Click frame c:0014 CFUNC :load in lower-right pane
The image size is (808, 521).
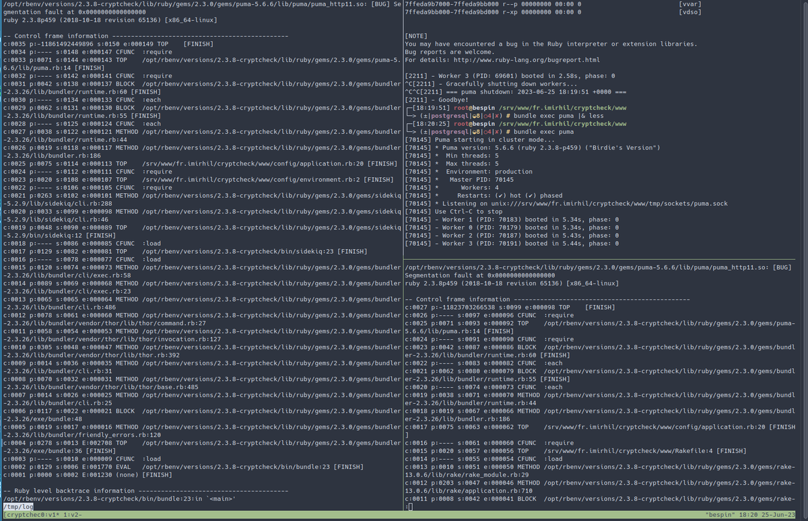coord(483,458)
